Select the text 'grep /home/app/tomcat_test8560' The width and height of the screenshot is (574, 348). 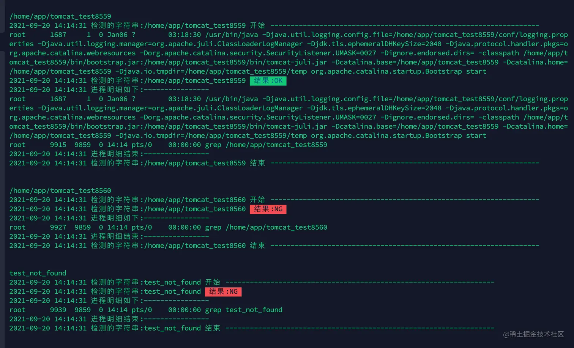(266, 227)
